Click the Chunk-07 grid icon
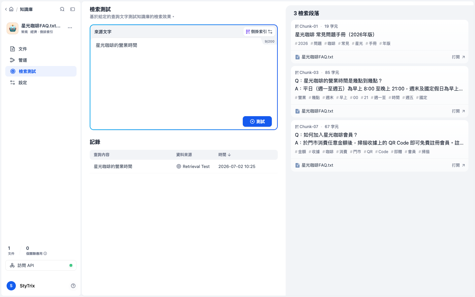Screen dimensions: 475x297 coord(297,127)
